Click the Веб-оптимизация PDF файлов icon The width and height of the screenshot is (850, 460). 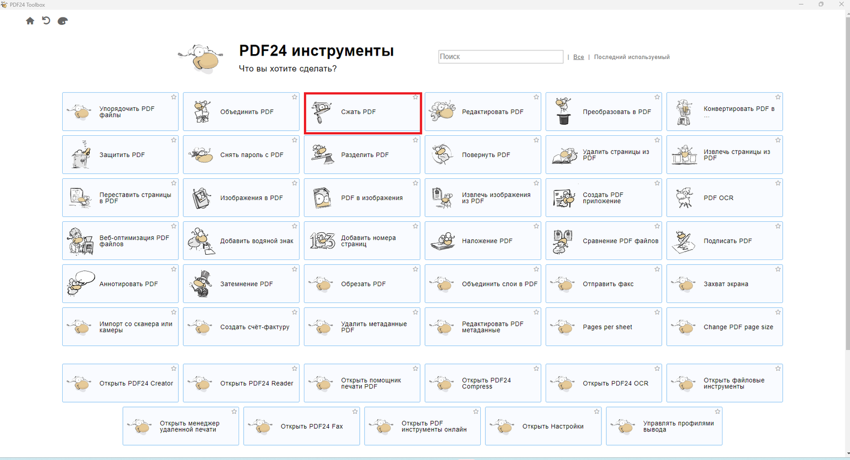click(80, 241)
